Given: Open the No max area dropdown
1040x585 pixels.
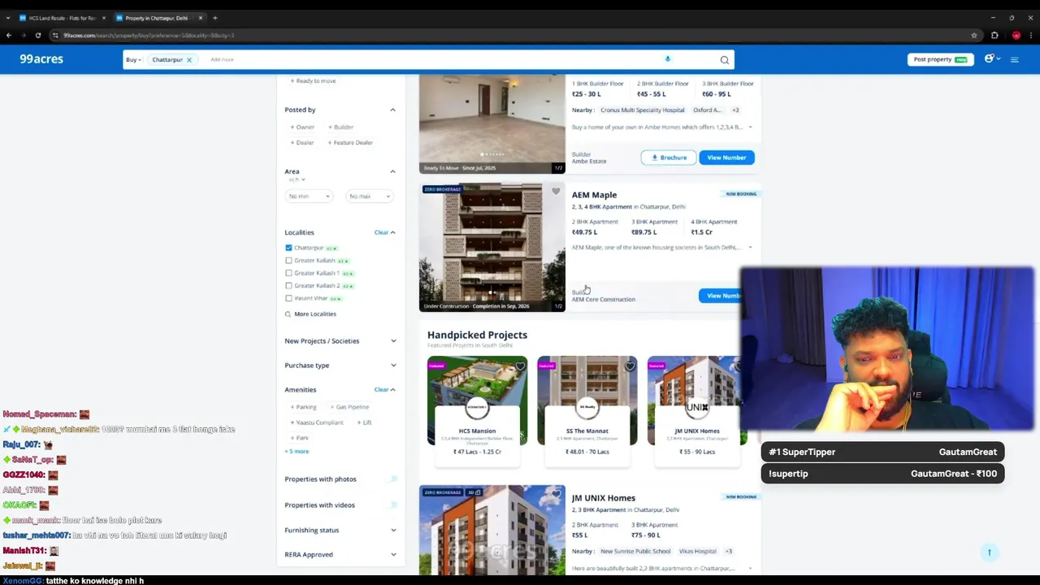Looking at the screenshot, I should click(x=370, y=196).
